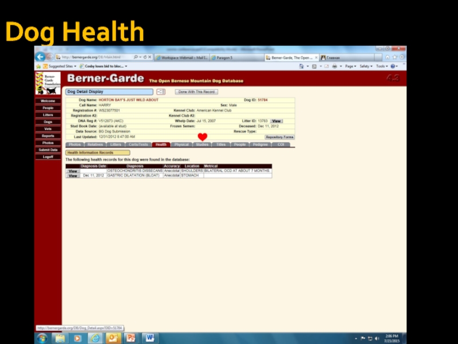Click the share icon beside Dog Detail Display
Viewport: 458px width, 344px height.
[161, 92]
